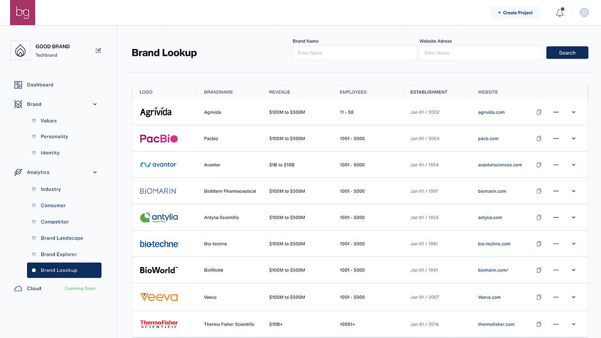The height and width of the screenshot is (338, 601).
Task: Click the Cloud icon in sidebar
Action: tap(18, 288)
